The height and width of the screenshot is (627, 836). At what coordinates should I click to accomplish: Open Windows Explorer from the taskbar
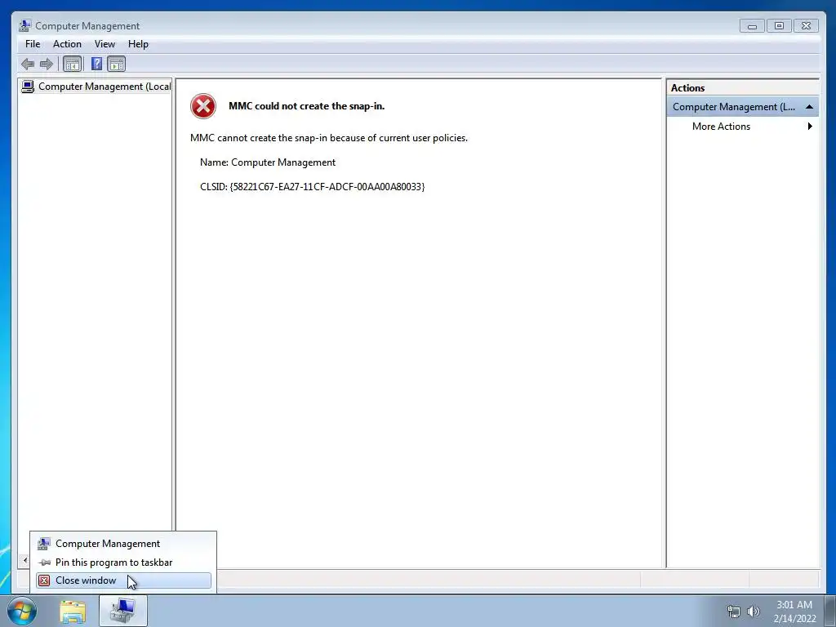73,611
